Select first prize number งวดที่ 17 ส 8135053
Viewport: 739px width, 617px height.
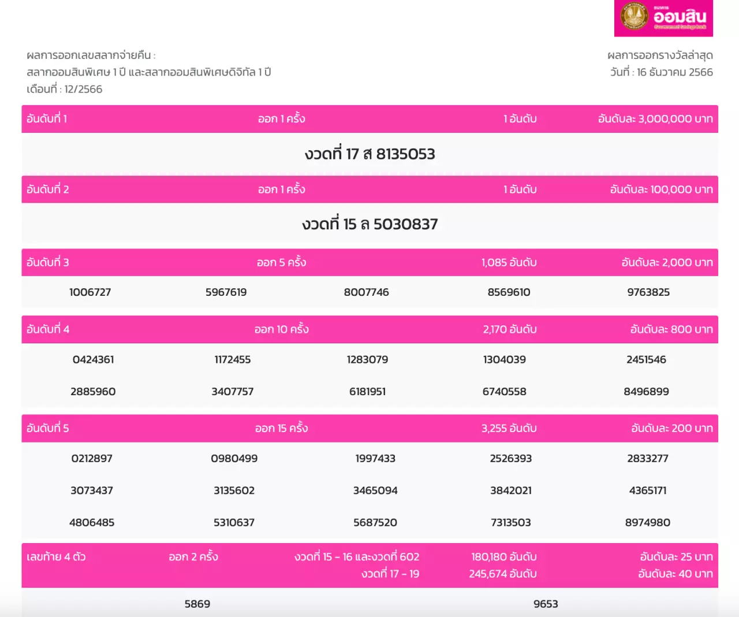point(370,154)
